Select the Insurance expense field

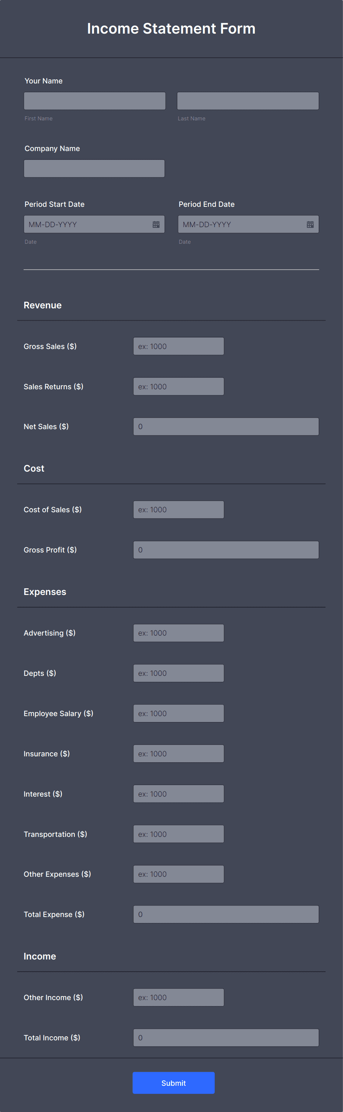(179, 753)
